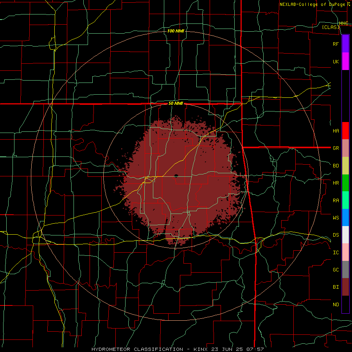Click the WS blue legend swatch
352x352 pixels.
point(345,217)
